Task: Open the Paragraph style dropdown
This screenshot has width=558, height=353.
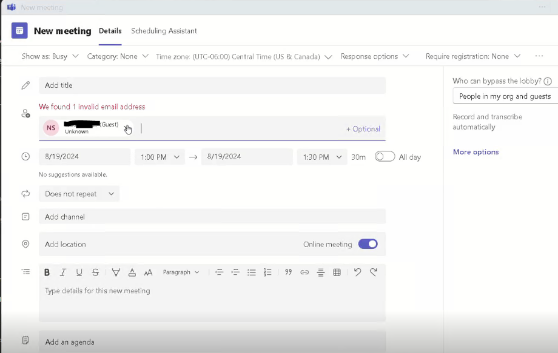Action: click(x=181, y=272)
